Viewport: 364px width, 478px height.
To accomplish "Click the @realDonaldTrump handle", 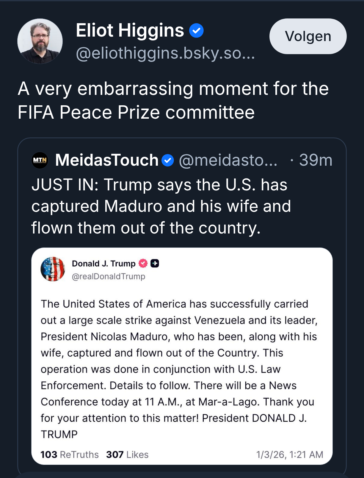I will coord(109,277).
